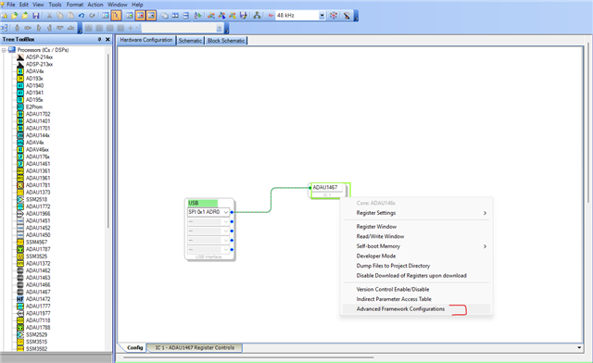Viewport: 593px width, 363px height.
Task: Toggle the pin on Tree ToolBox panel
Action: [x=99, y=39]
